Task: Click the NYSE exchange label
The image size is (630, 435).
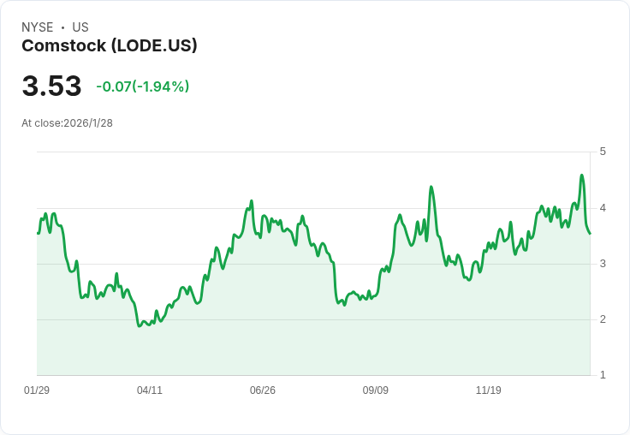Action: [x=38, y=27]
